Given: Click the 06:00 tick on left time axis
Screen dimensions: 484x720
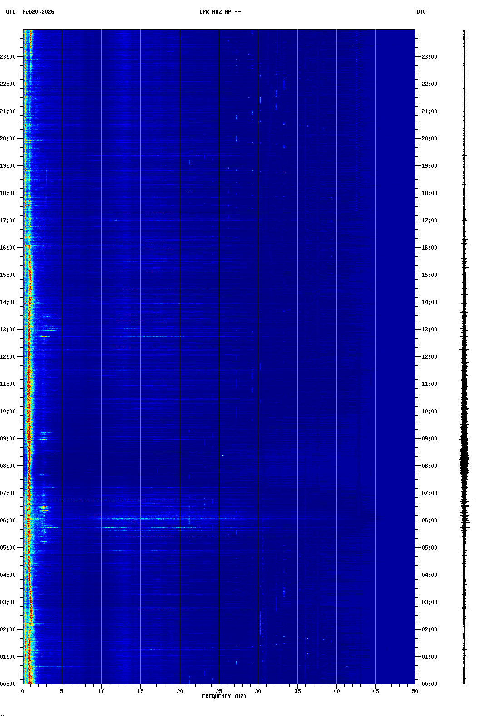Looking at the screenshot, I should tap(9, 520).
